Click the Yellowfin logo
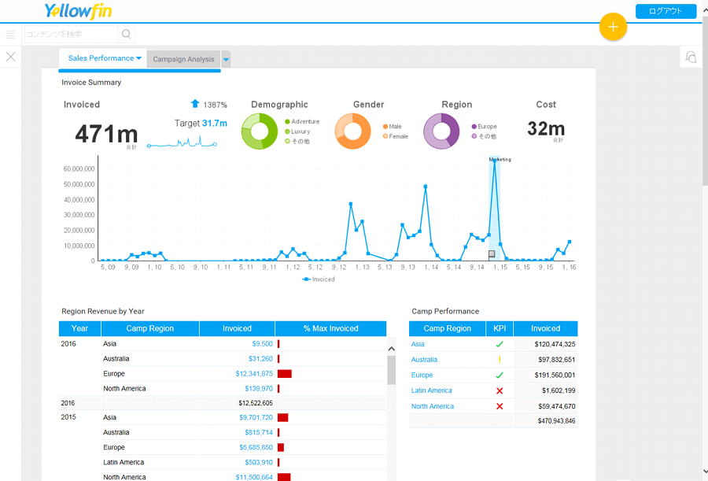Image resolution: width=708 pixels, height=481 pixels. coord(78,11)
